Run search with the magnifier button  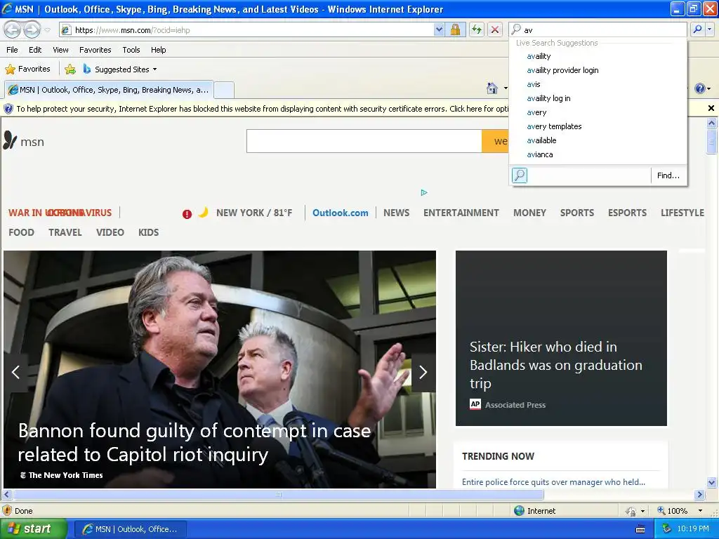(697, 29)
